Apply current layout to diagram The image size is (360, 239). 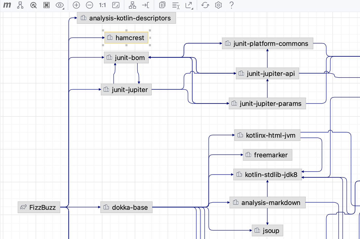click(132, 5)
